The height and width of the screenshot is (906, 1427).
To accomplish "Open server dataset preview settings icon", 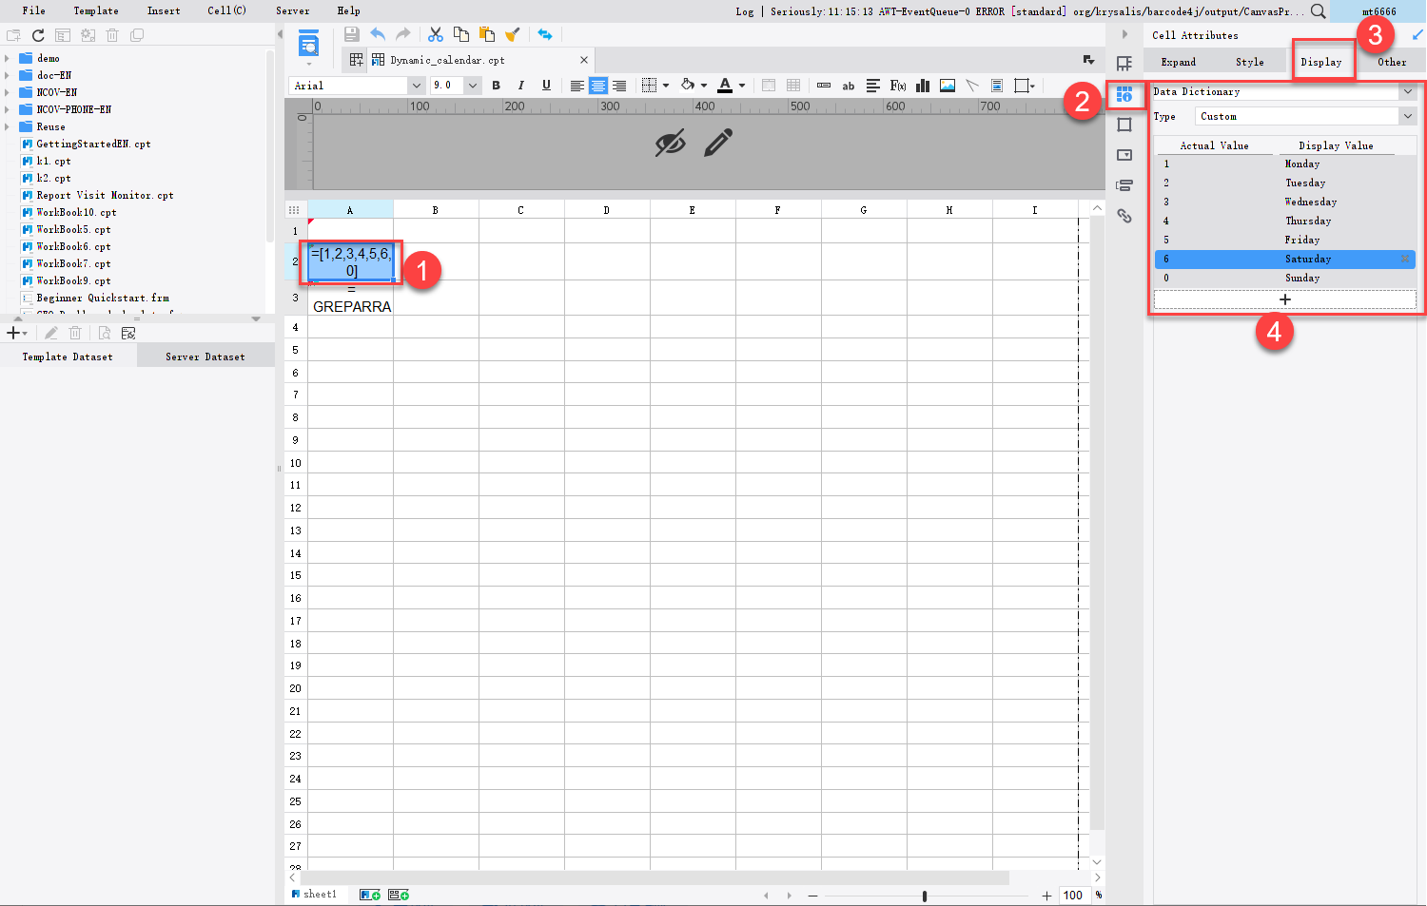I will [128, 333].
